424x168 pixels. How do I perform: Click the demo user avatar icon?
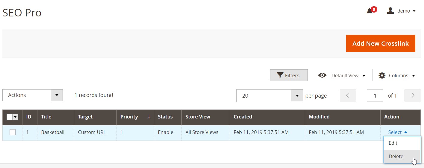390,11
